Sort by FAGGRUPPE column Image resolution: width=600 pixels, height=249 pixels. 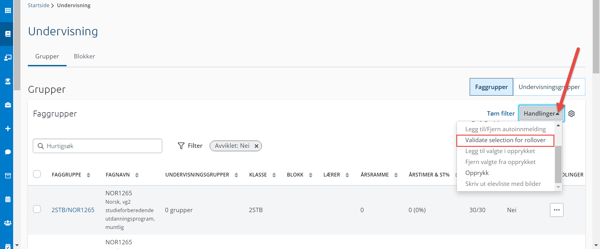click(88, 175)
